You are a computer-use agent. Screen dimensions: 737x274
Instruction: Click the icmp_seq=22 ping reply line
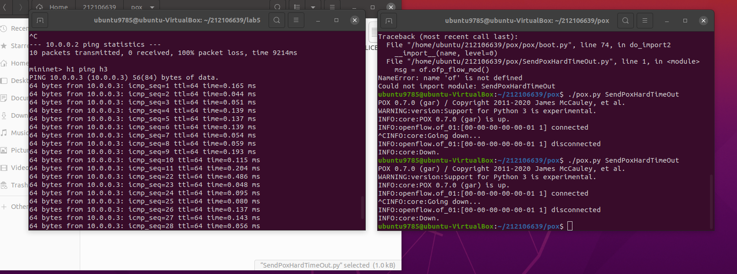tap(144, 176)
